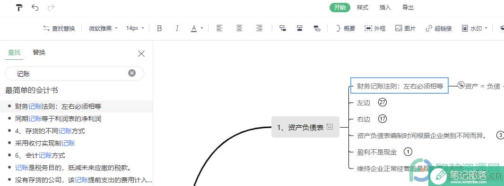The image size is (504, 186).
Task: Select the 查找 tab in panel
Action: (x=14, y=52)
